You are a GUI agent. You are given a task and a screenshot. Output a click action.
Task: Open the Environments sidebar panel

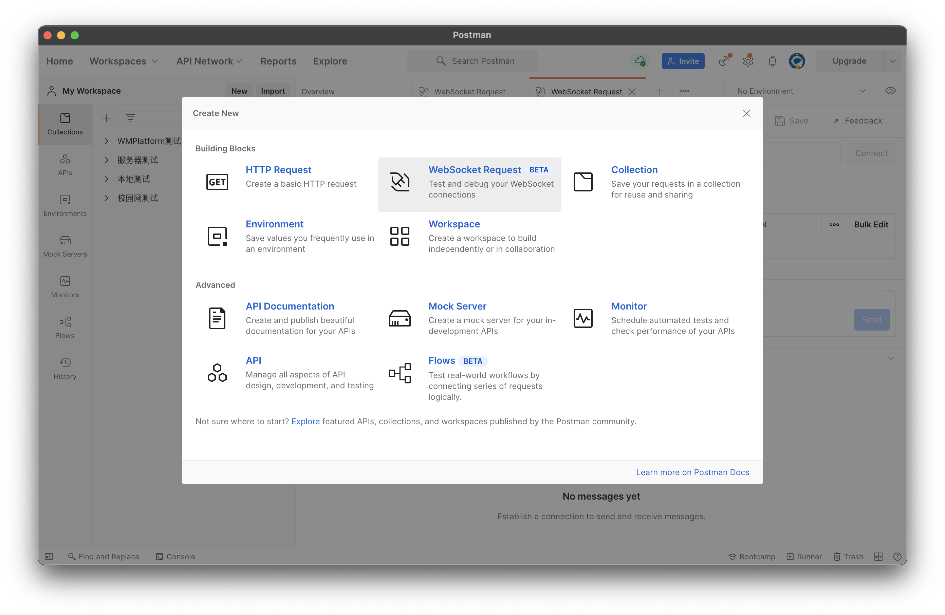(x=65, y=206)
